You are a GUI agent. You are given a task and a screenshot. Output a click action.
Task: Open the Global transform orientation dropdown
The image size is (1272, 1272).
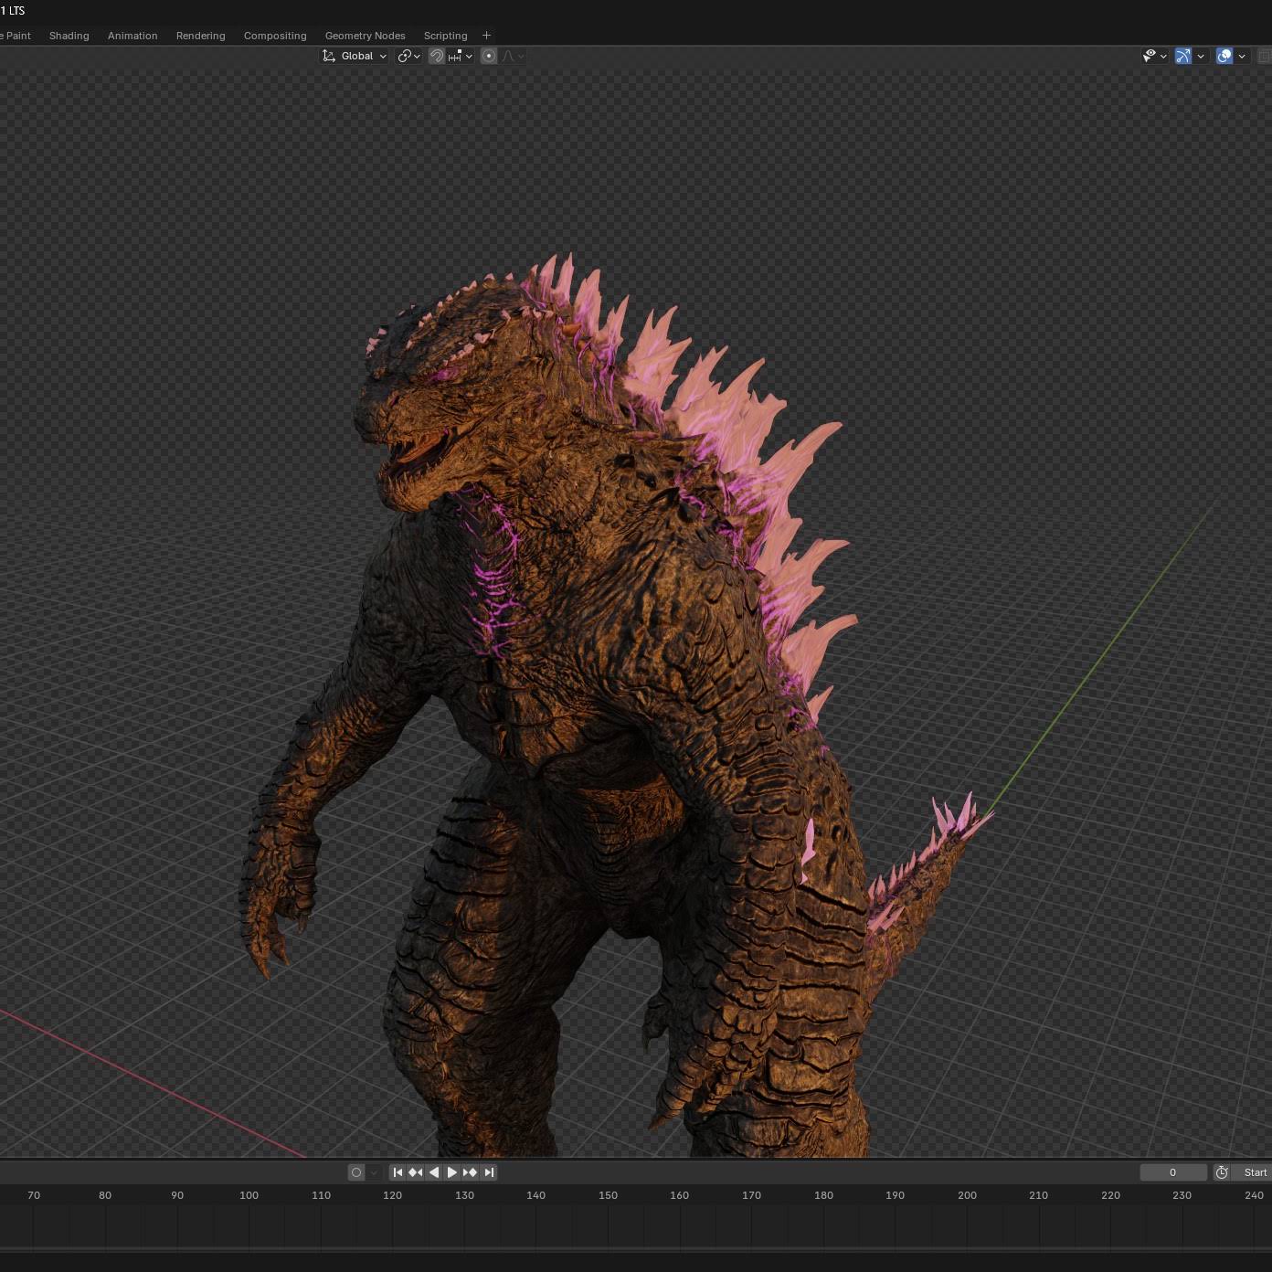[354, 56]
